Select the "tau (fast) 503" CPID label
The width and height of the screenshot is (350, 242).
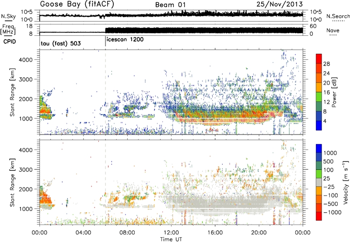61,43
